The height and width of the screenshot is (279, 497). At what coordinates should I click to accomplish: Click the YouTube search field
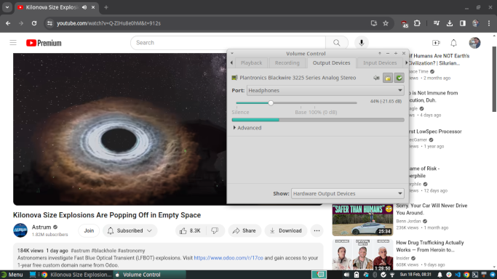point(228,43)
